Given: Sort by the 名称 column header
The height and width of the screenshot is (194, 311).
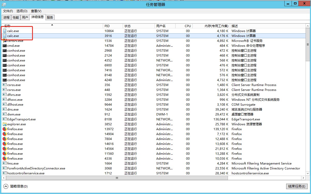Looking at the screenshot, I should click(x=53, y=26).
